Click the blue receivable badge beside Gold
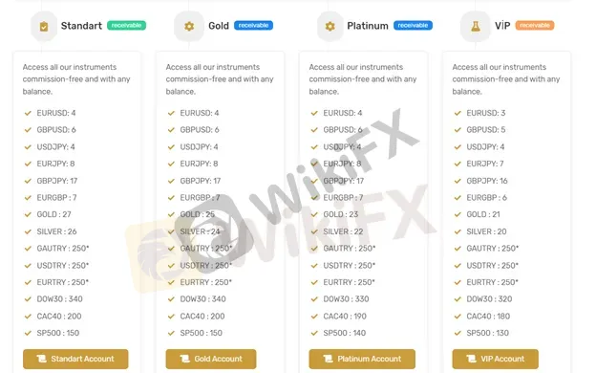596x373 pixels. (253, 26)
